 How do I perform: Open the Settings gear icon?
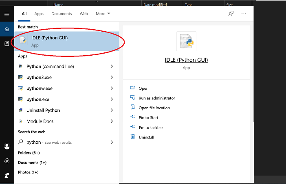pyautogui.click(x=7, y=161)
